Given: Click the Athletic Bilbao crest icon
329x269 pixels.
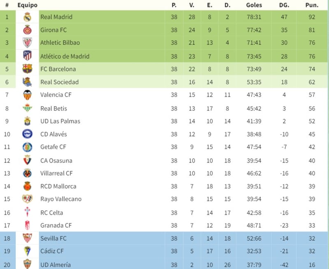Looking at the screenshot, I should (x=28, y=43).
